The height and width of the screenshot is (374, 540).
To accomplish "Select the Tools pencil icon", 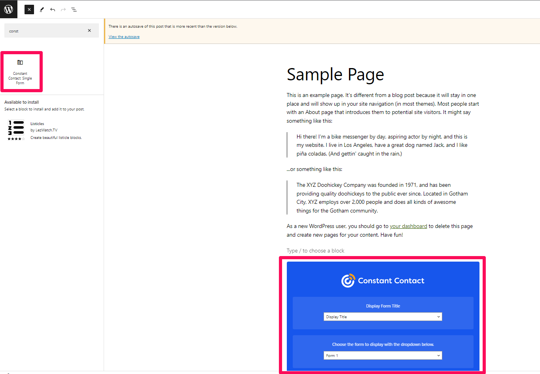I will (x=42, y=9).
